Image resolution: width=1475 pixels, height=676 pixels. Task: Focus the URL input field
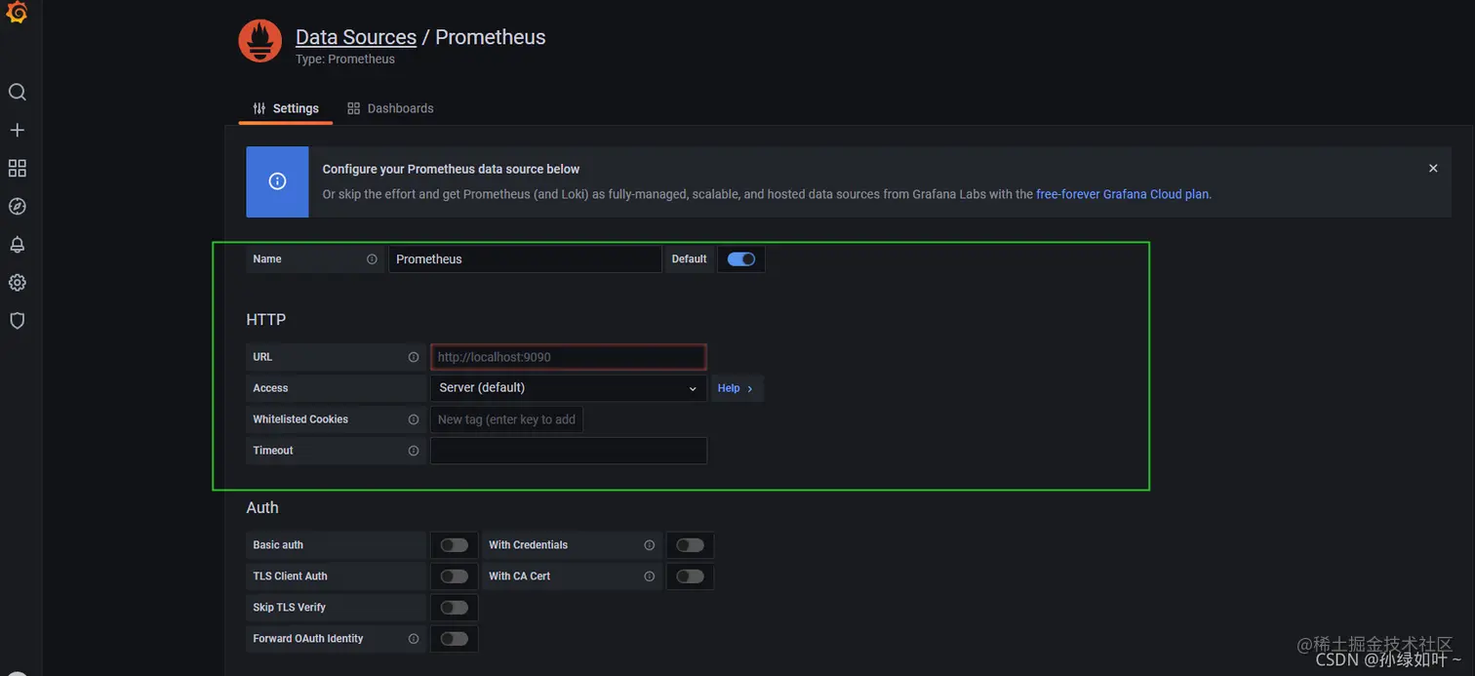568,357
